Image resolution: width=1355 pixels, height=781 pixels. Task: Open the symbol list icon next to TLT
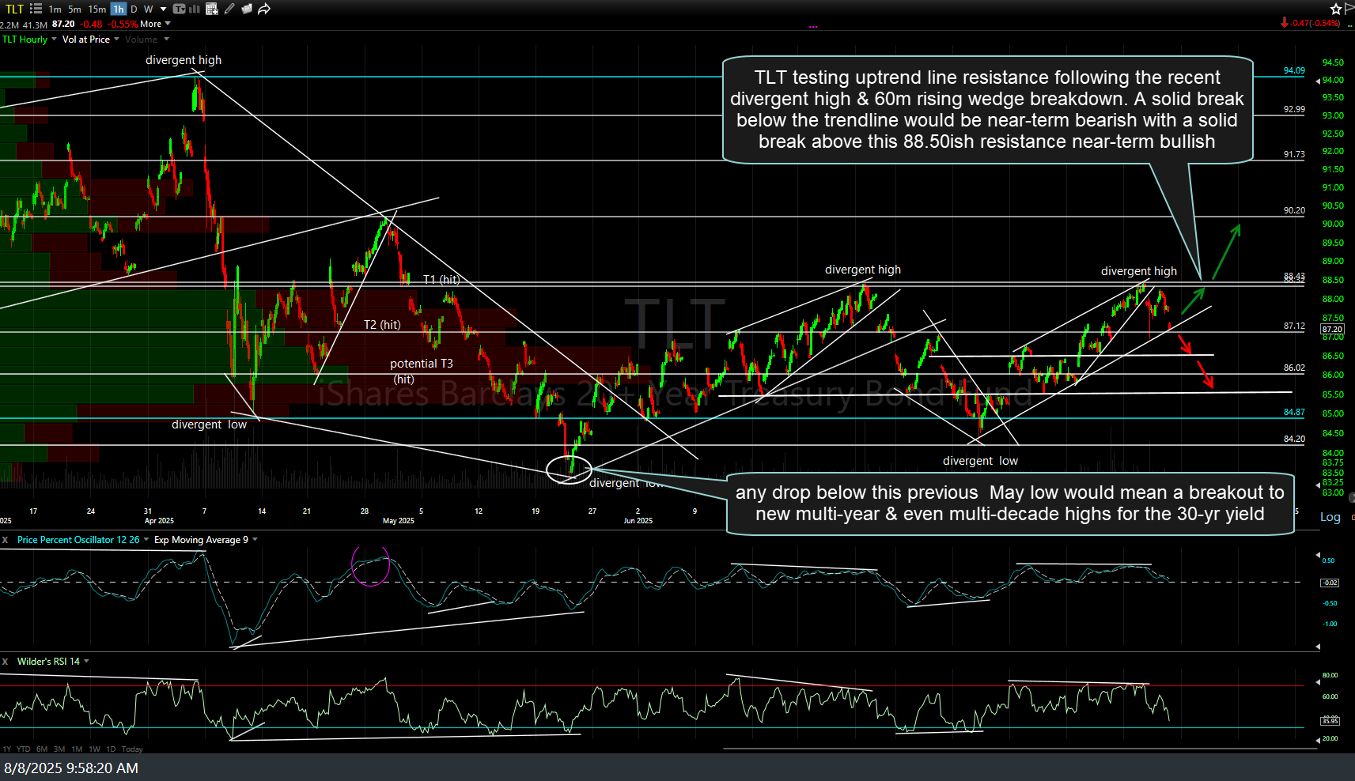[x=36, y=9]
